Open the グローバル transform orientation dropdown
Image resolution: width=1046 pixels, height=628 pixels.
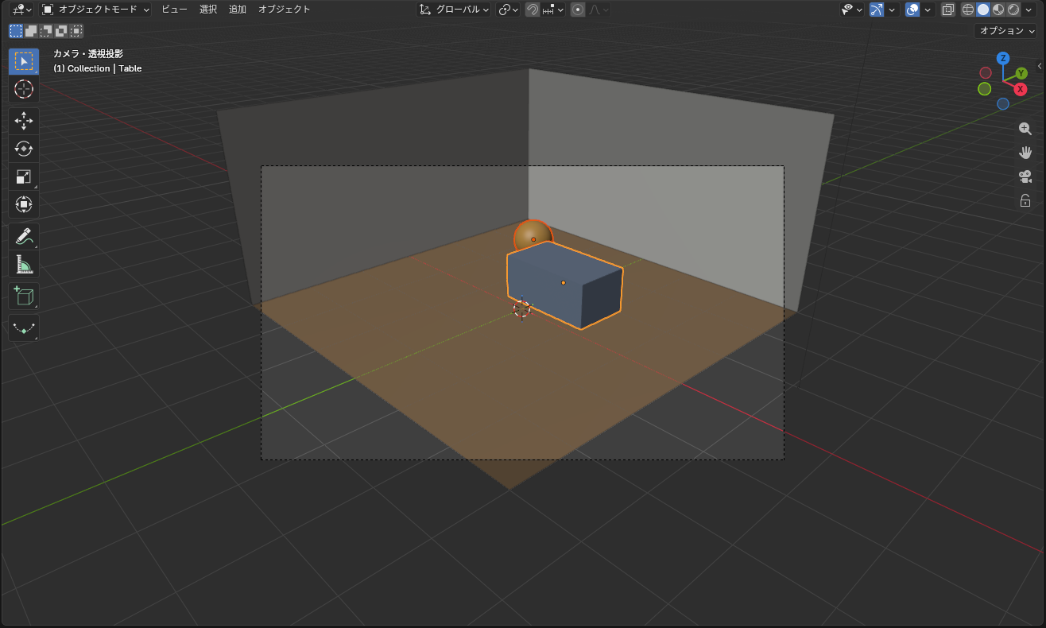(x=454, y=10)
